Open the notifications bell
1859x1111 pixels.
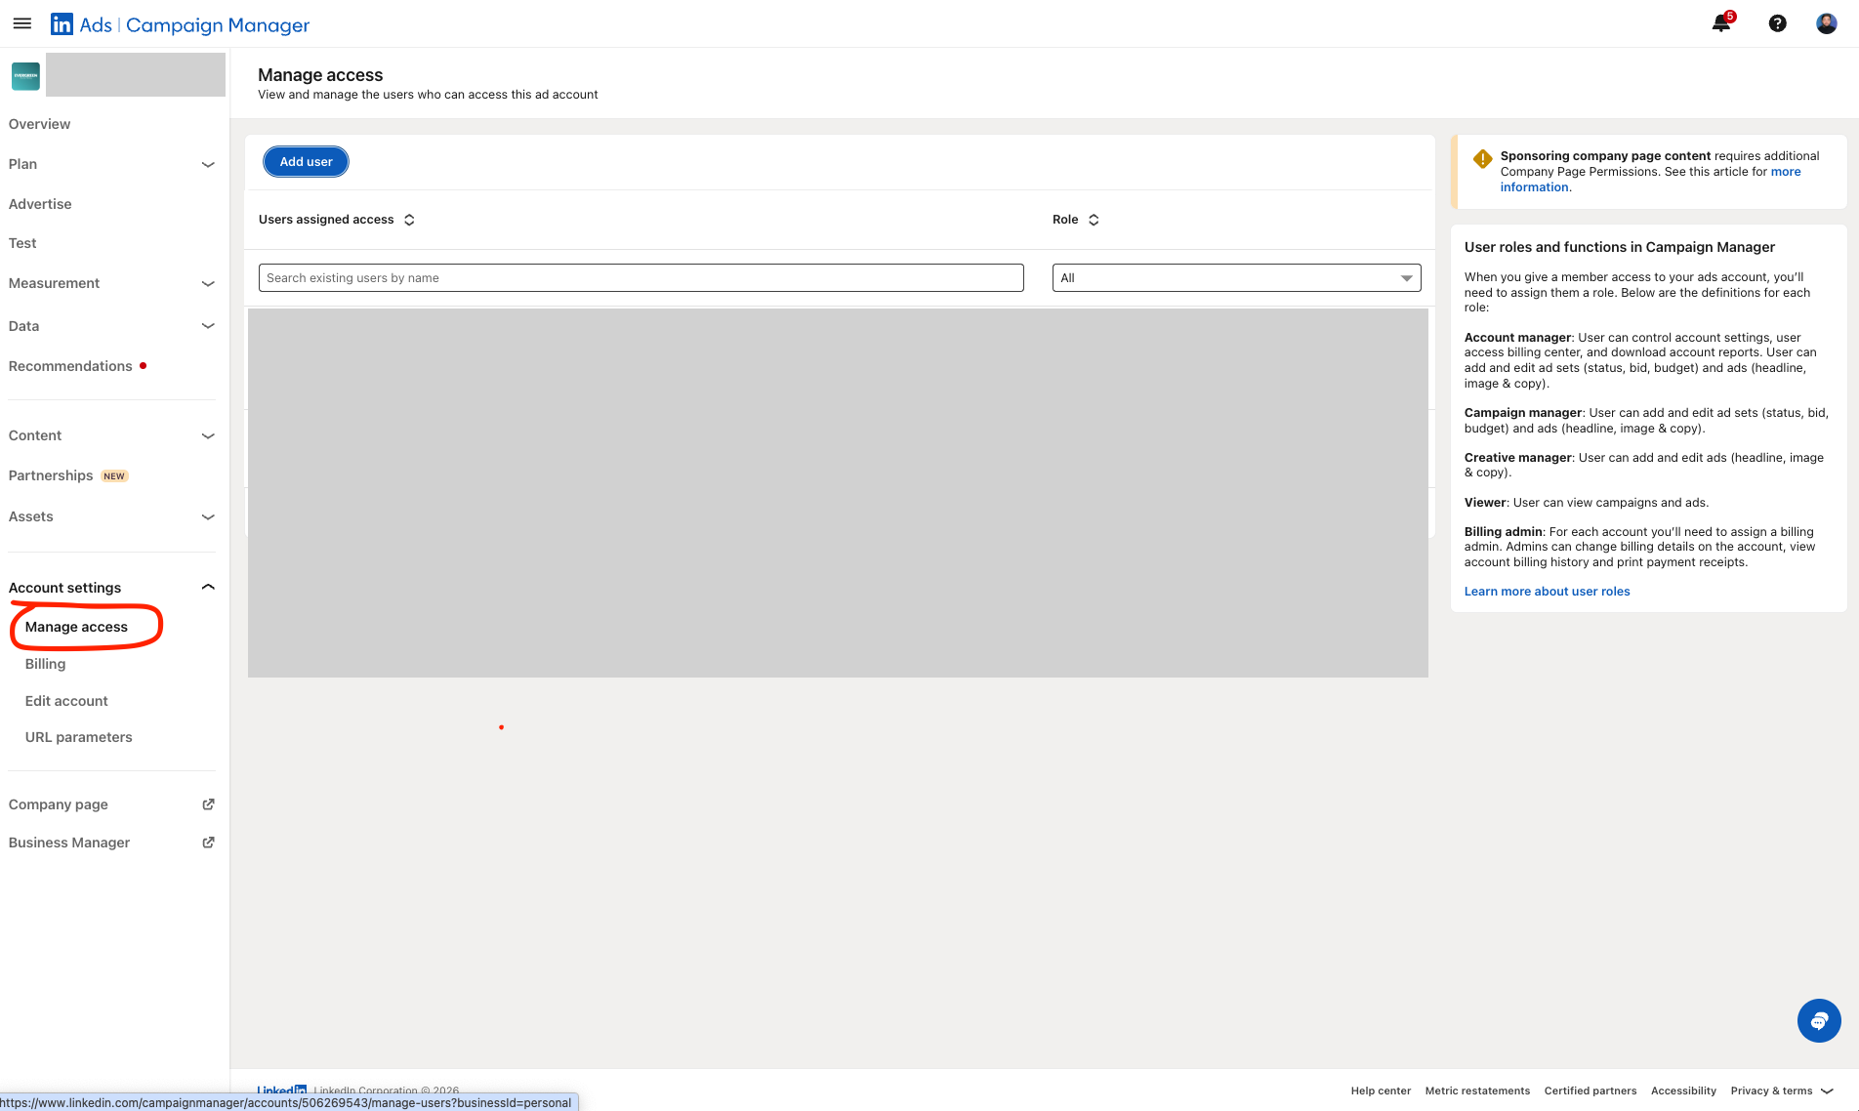[1721, 23]
